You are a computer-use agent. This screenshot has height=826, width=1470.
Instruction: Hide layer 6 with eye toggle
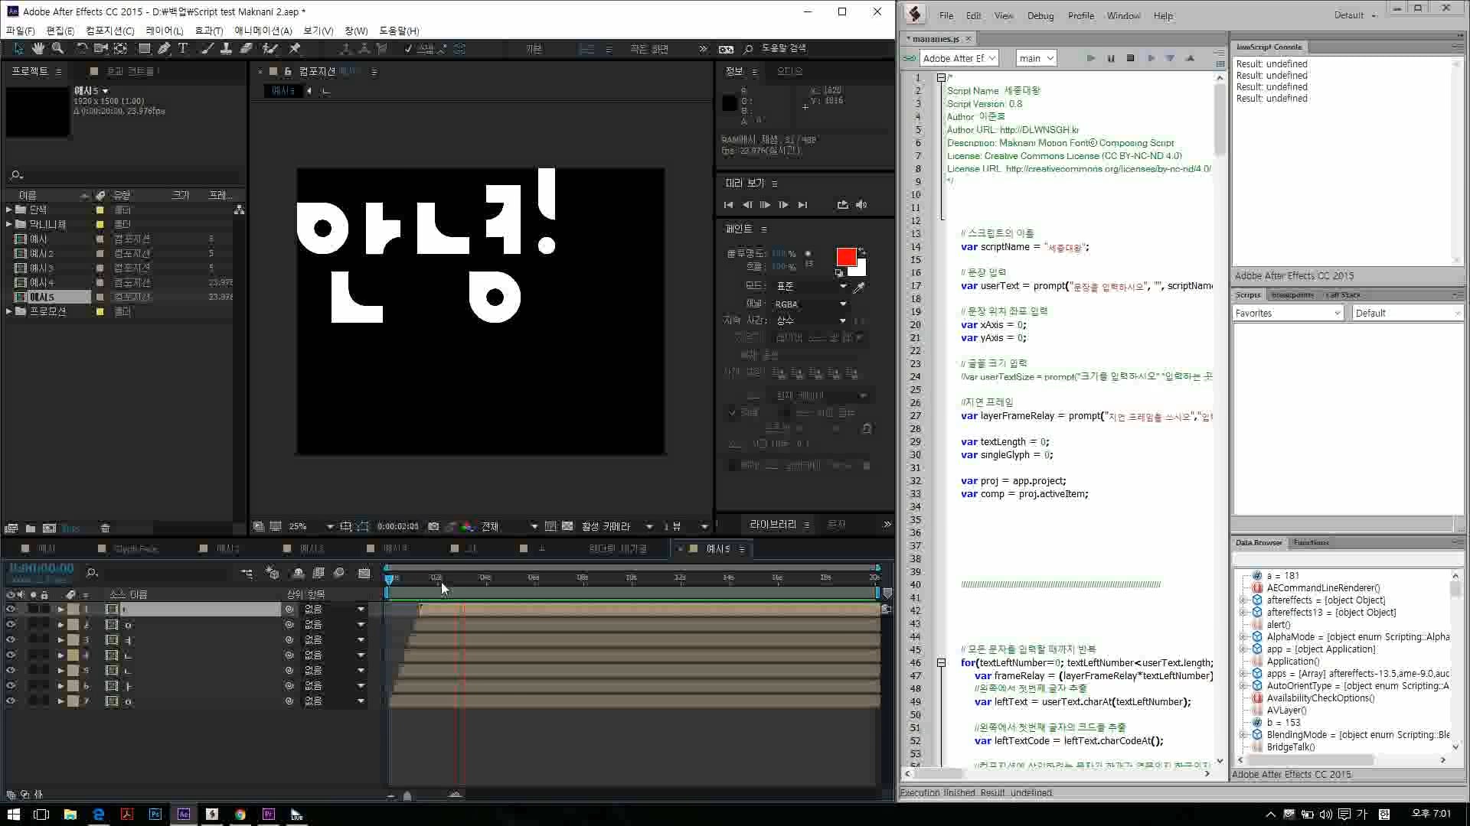pos(11,686)
